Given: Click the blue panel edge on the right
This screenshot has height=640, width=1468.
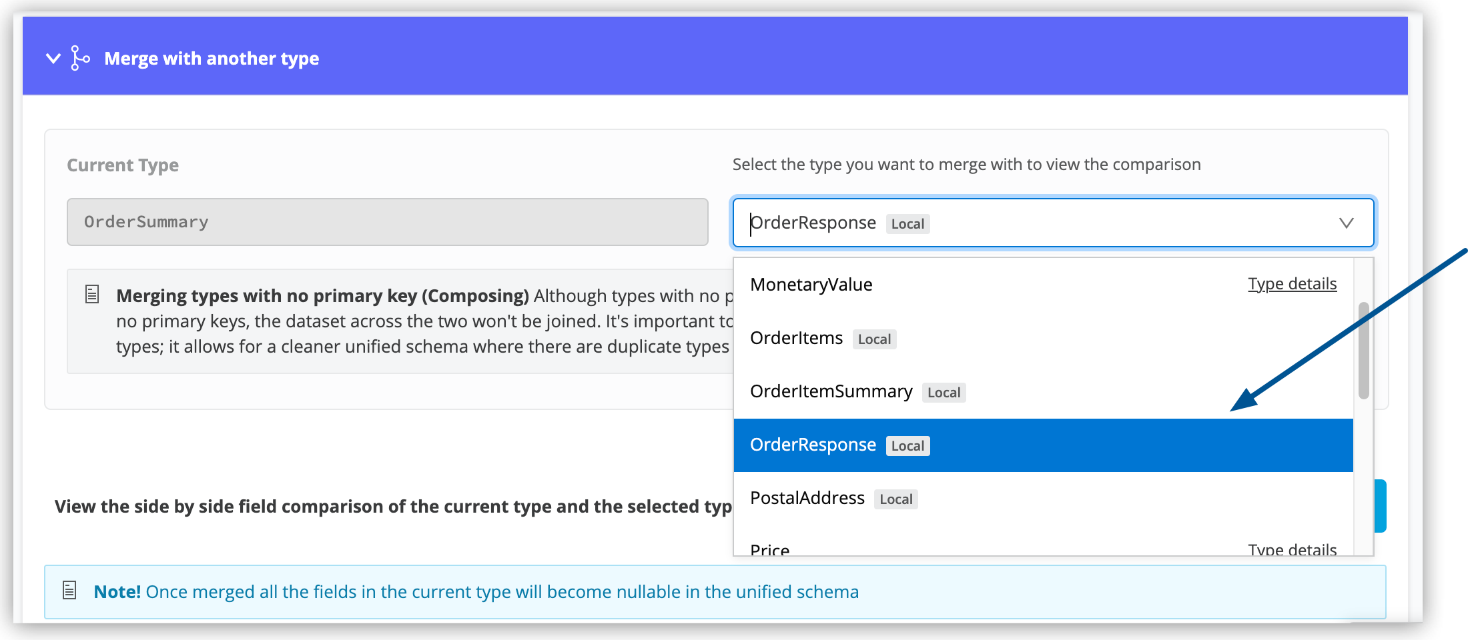Looking at the screenshot, I should coord(1382,505).
